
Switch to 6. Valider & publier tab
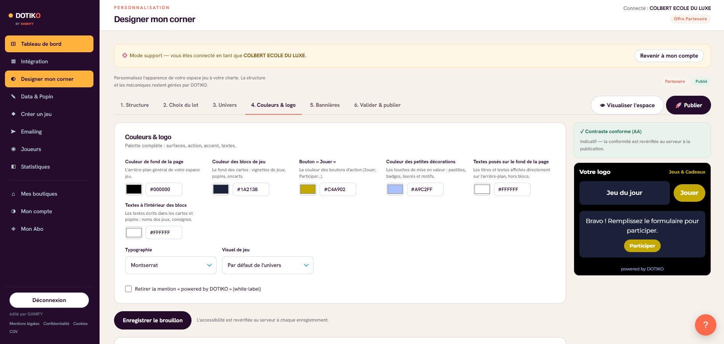[x=377, y=105]
